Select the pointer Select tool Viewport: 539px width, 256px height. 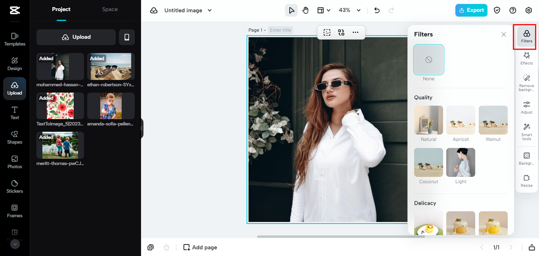[291, 10]
